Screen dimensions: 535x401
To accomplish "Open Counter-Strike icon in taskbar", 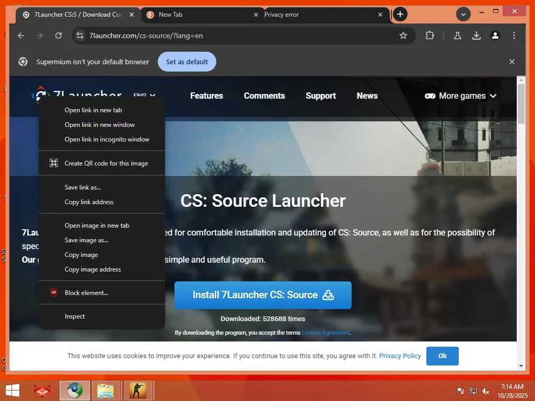I will tap(137, 391).
